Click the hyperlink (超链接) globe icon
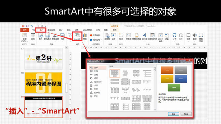 tap(107, 37)
